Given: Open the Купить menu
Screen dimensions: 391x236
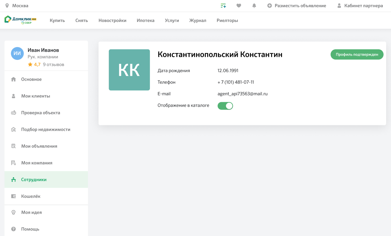Looking at the screenshot, I should tap(57, 20).
